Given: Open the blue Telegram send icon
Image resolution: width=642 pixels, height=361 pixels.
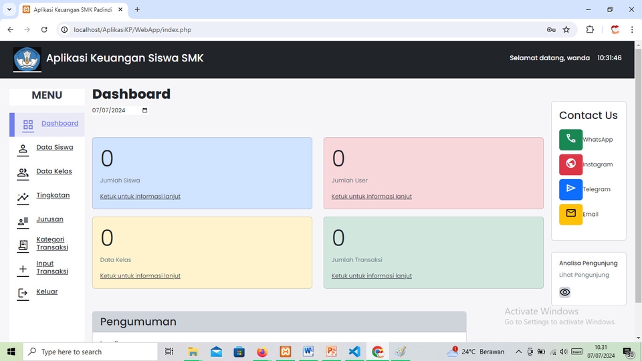Looking at the screenshot, I should tap(570, 189).
